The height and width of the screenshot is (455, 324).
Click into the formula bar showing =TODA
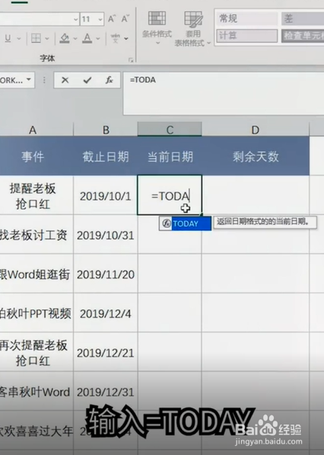224,94
